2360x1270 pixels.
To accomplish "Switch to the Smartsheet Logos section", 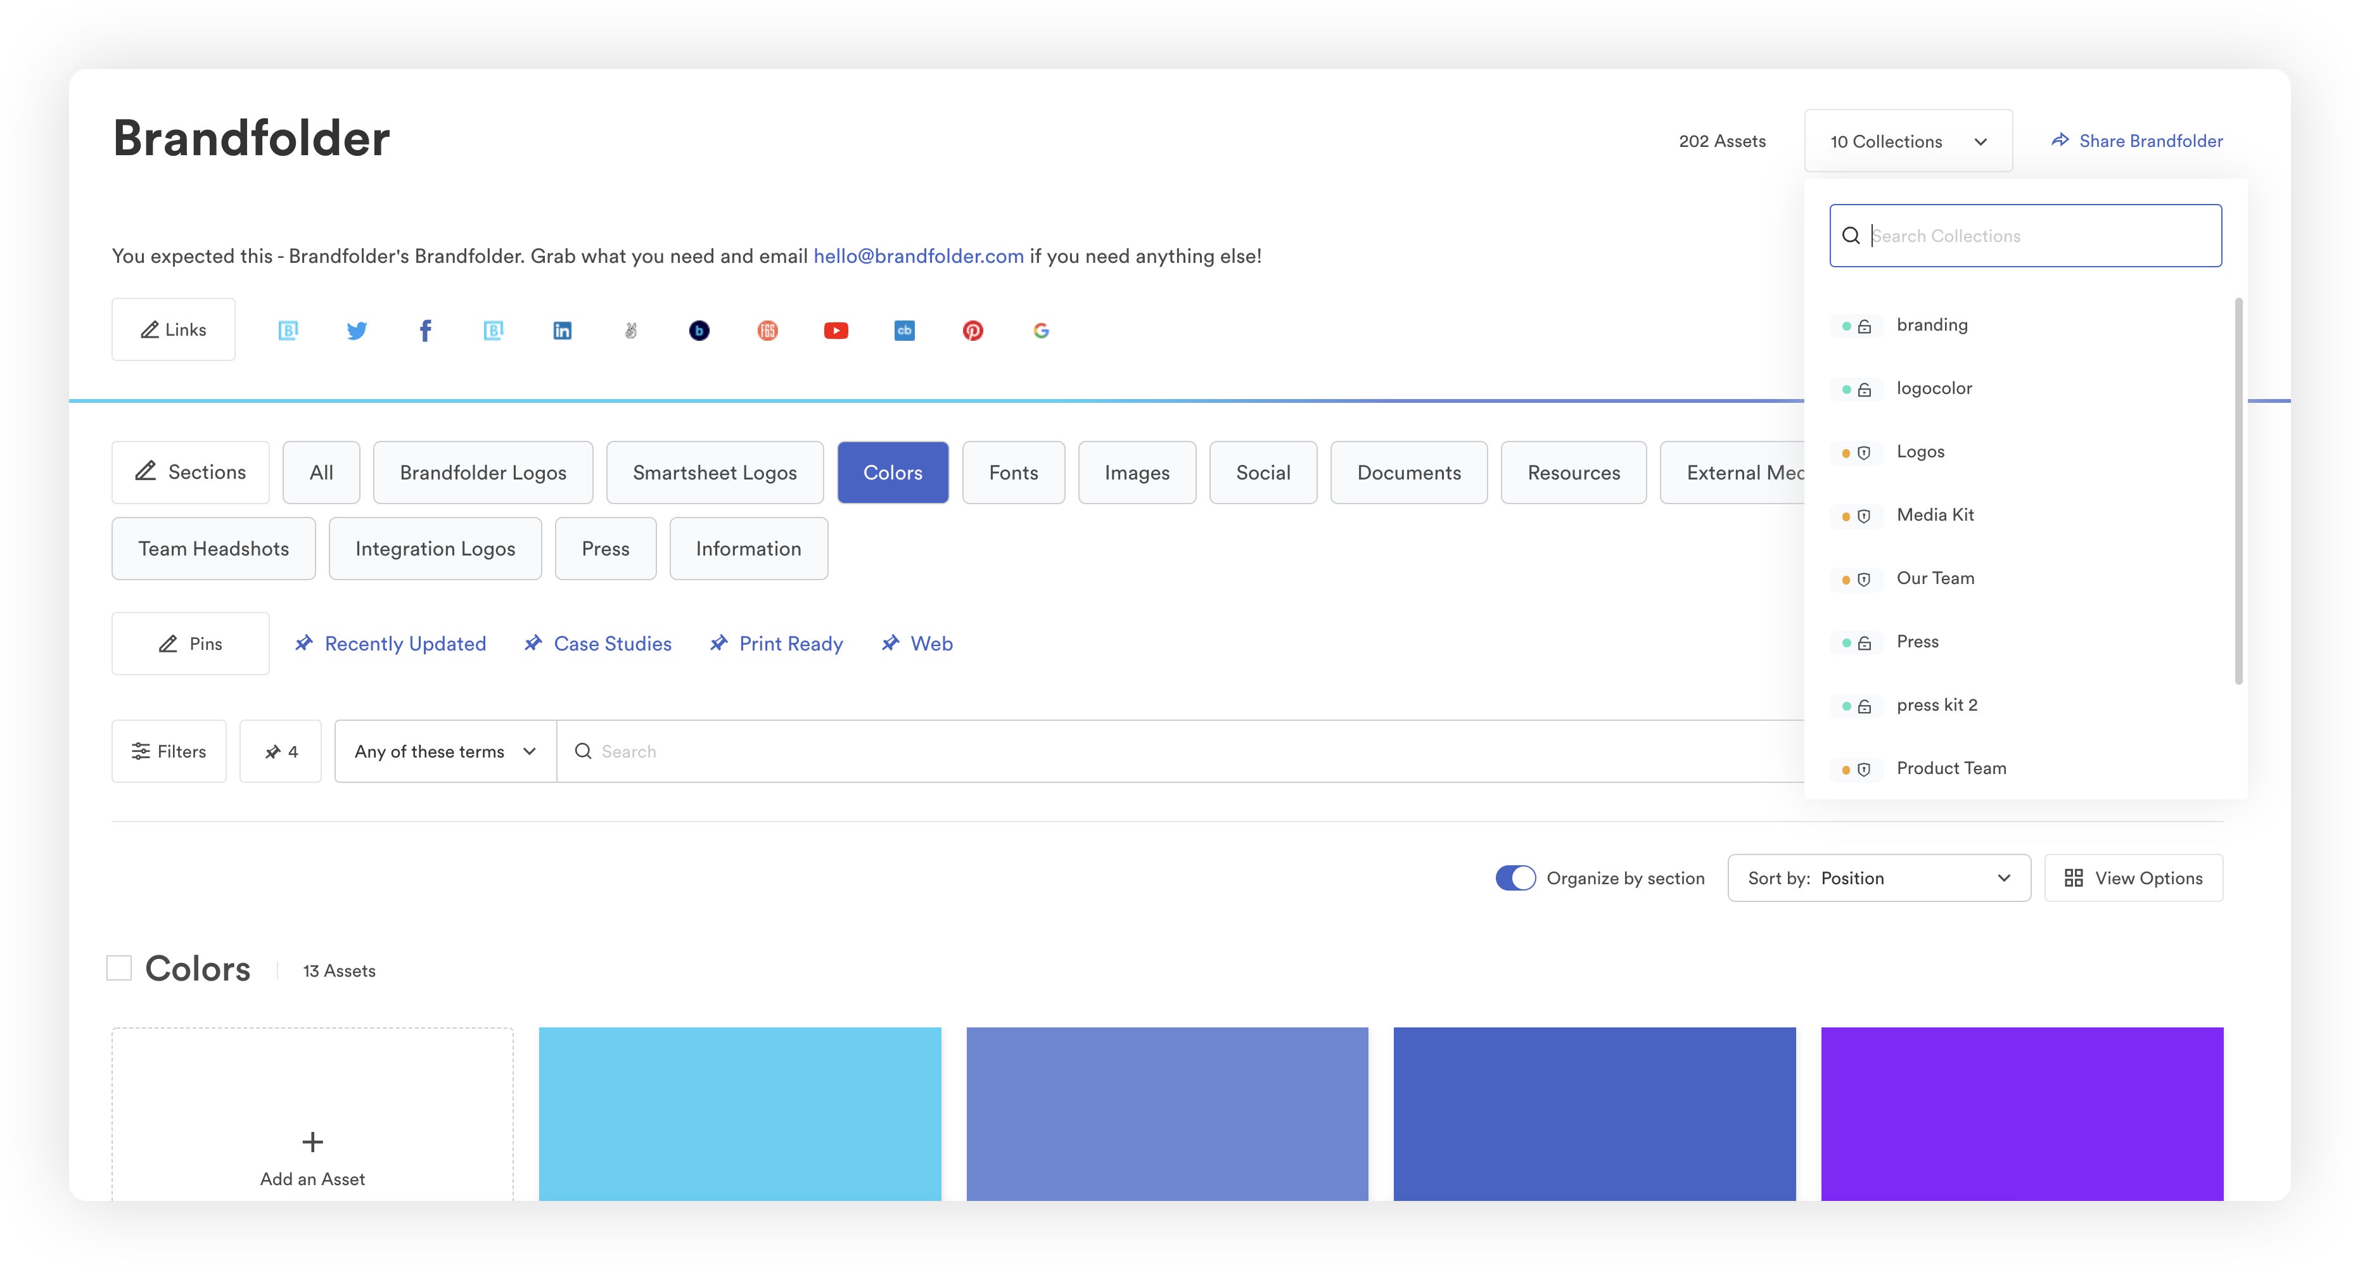I will (x=715, y=473).
